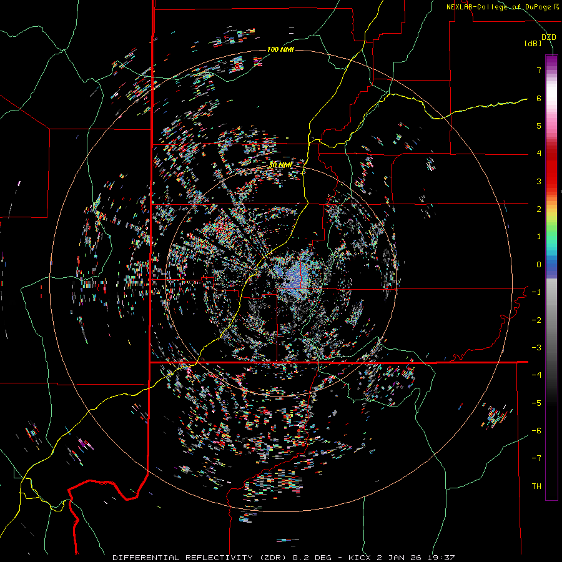This screenshot has width=562, height=562.
Task: Select the -2 dB scale tick label
Action: 536,320
